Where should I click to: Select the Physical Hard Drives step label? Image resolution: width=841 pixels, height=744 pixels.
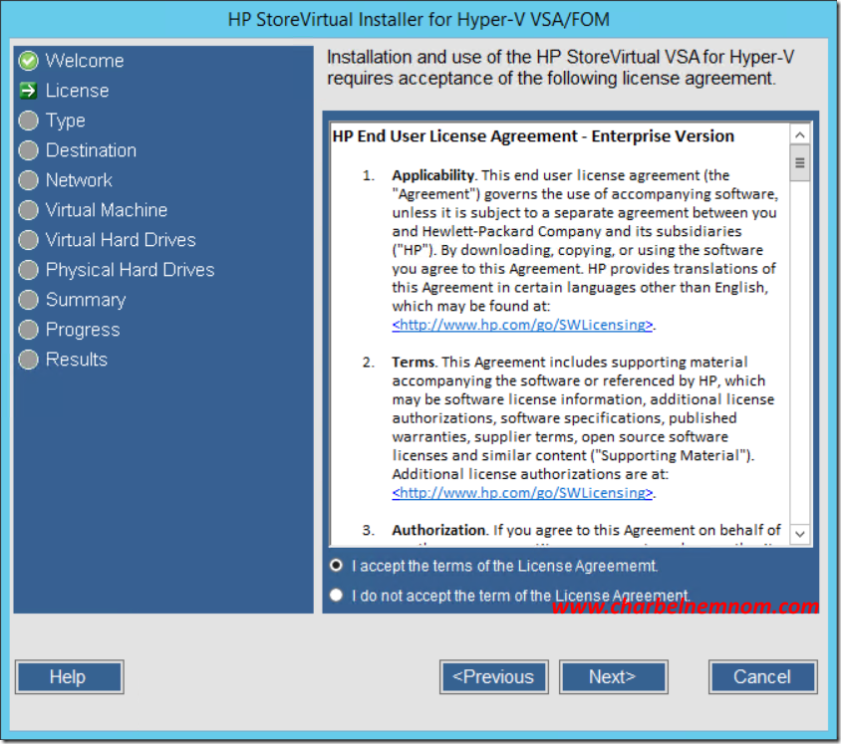pyautogui.click(x=131, y=270)
